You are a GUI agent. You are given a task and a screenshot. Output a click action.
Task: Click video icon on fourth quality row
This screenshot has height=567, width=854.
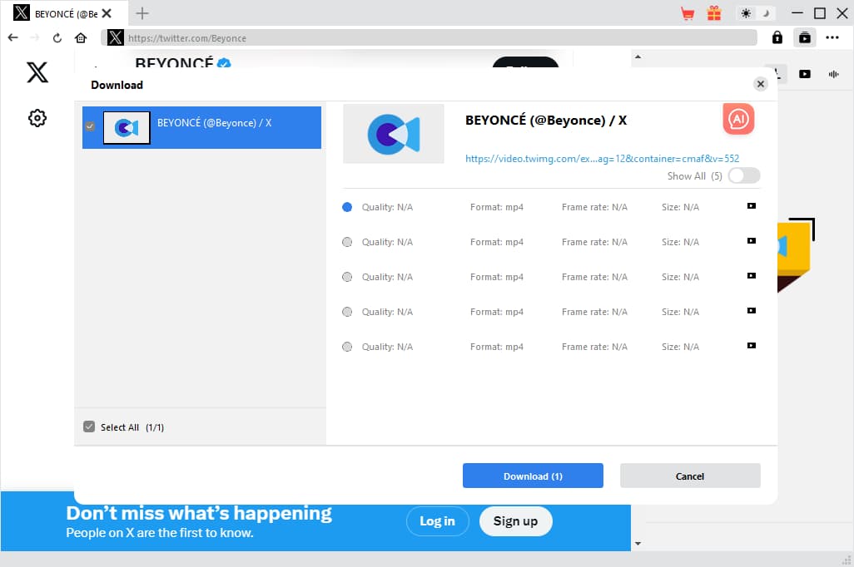(x=751, y=311)
